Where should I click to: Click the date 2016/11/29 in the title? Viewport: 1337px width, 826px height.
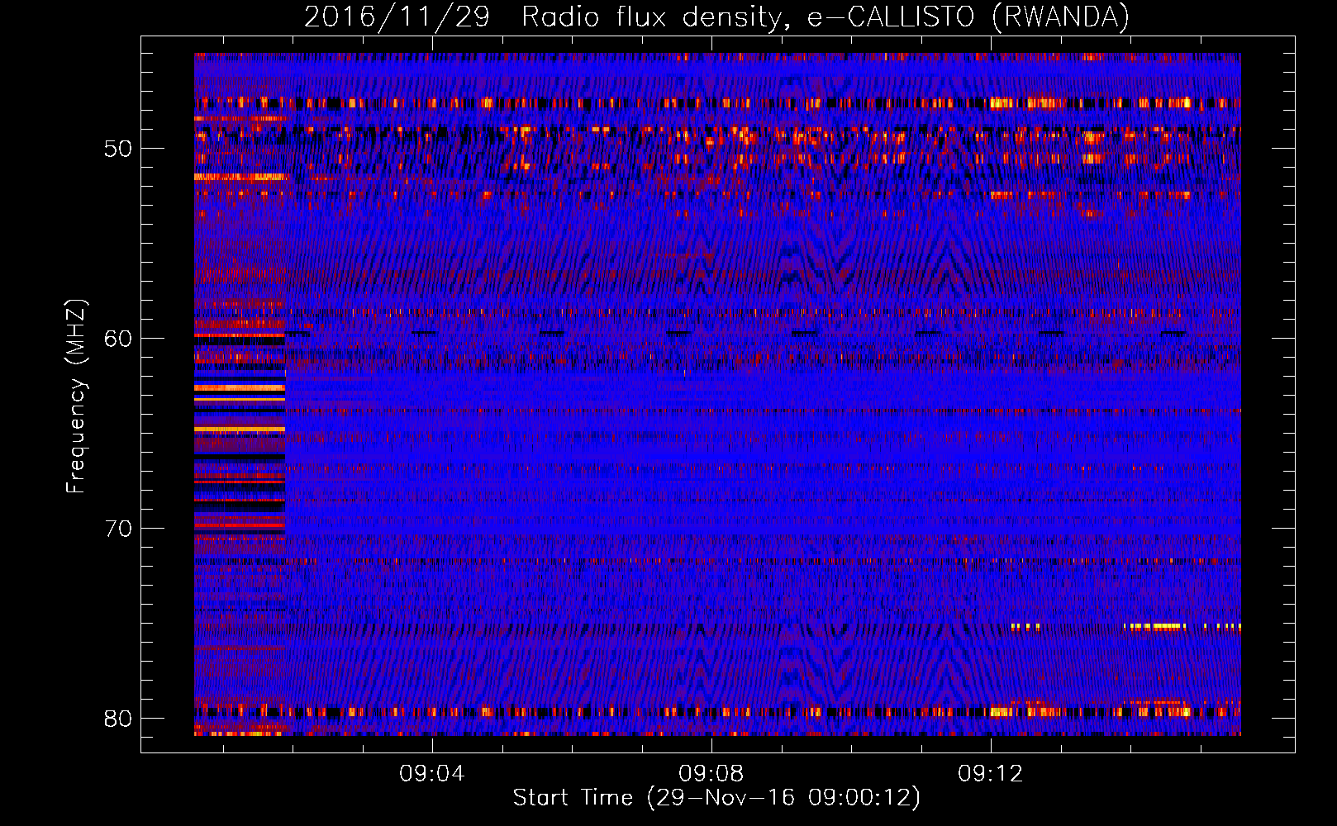[397, 17]
